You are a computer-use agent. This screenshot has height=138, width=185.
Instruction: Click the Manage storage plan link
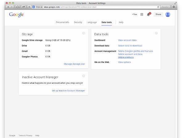[x=74, y=64]
